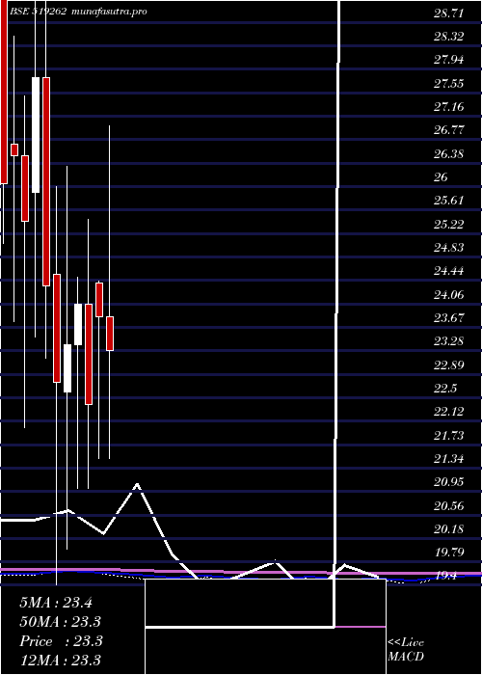Image resolution: width=482 pixels, height=675 pixels.
Task: Click the 27.16 price level label
Action: 448,107
